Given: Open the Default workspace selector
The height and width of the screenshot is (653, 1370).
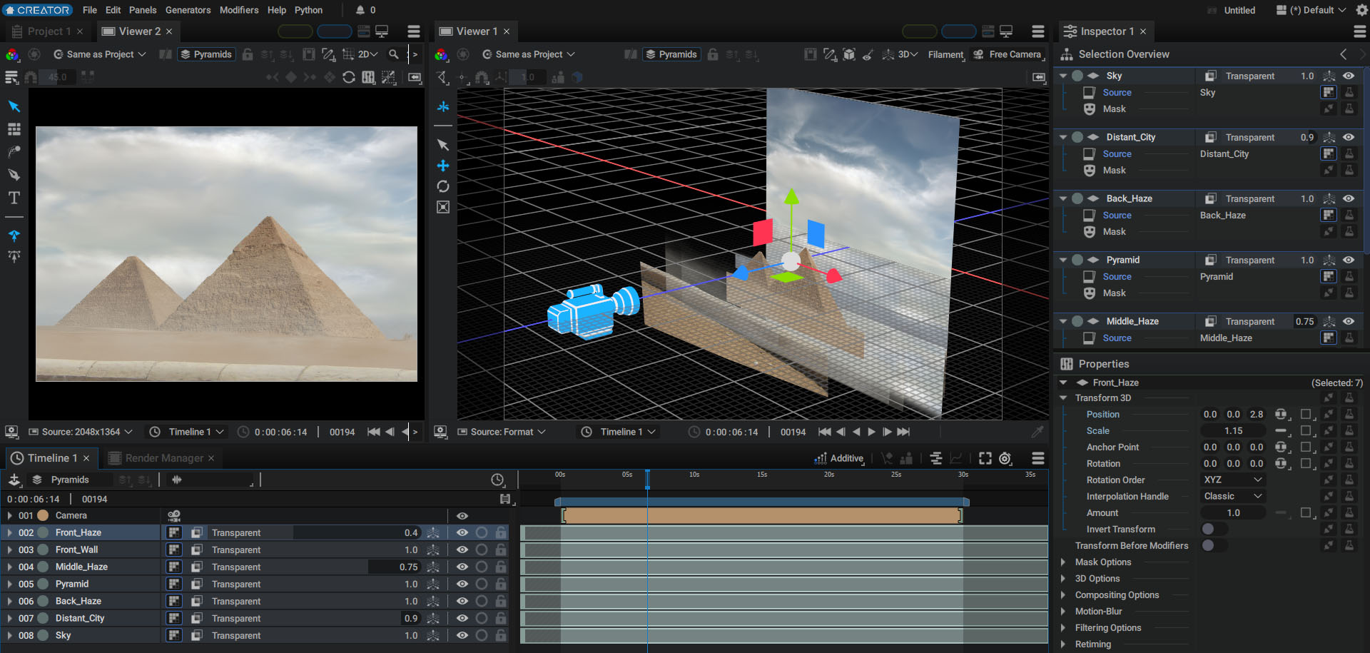Looking at the screenshot, I should pos(1311,10).
